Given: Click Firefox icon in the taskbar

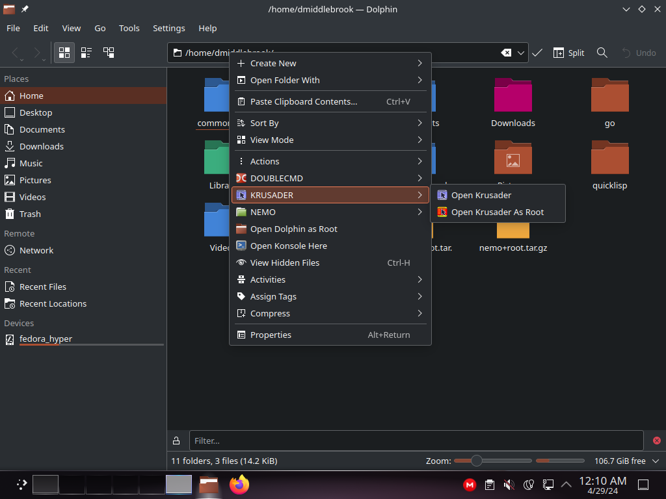Looking at the screenshot, I should point(239,485).
